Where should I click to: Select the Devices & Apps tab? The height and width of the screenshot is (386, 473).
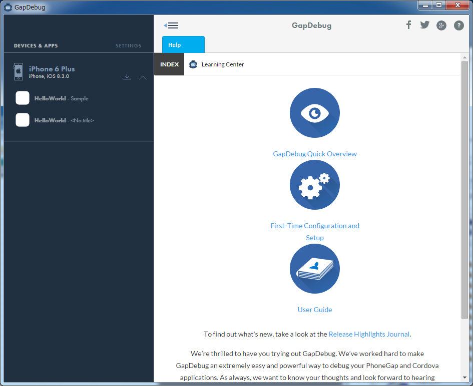[36, 46]
